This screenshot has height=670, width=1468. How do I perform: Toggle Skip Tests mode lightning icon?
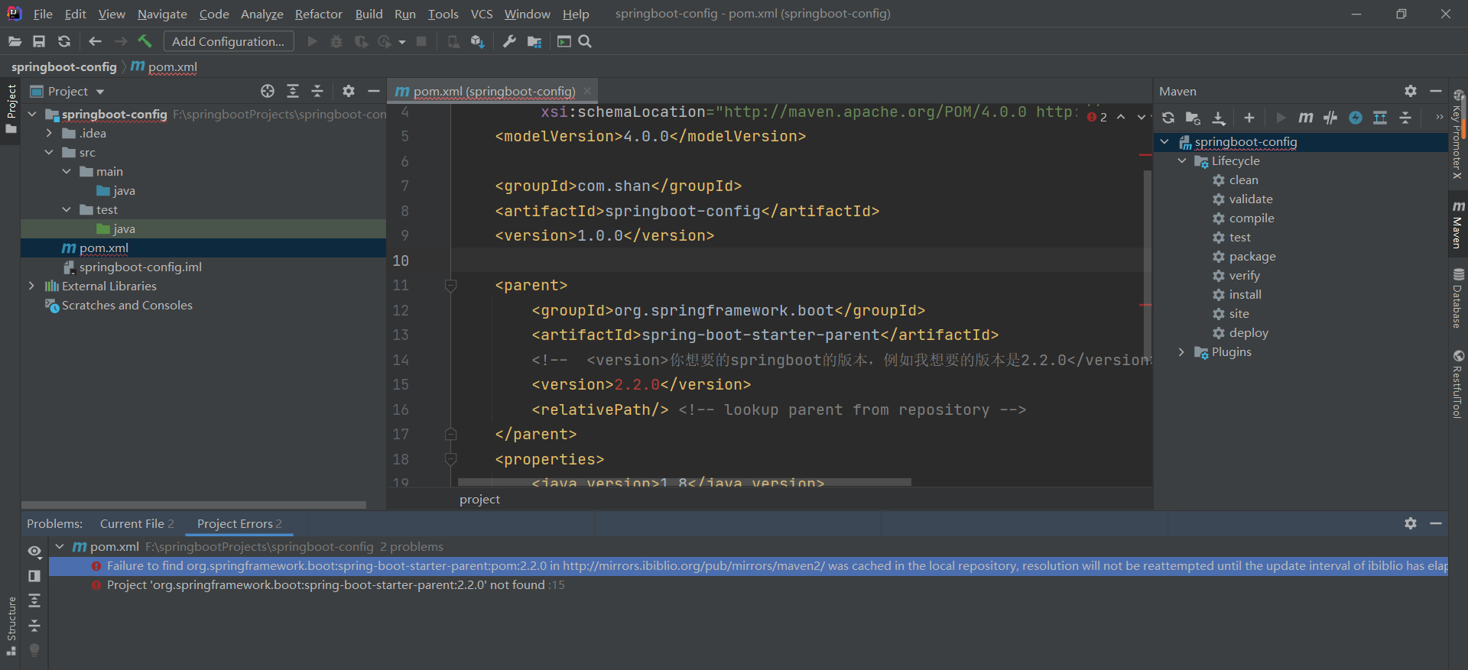[1356, 118]
